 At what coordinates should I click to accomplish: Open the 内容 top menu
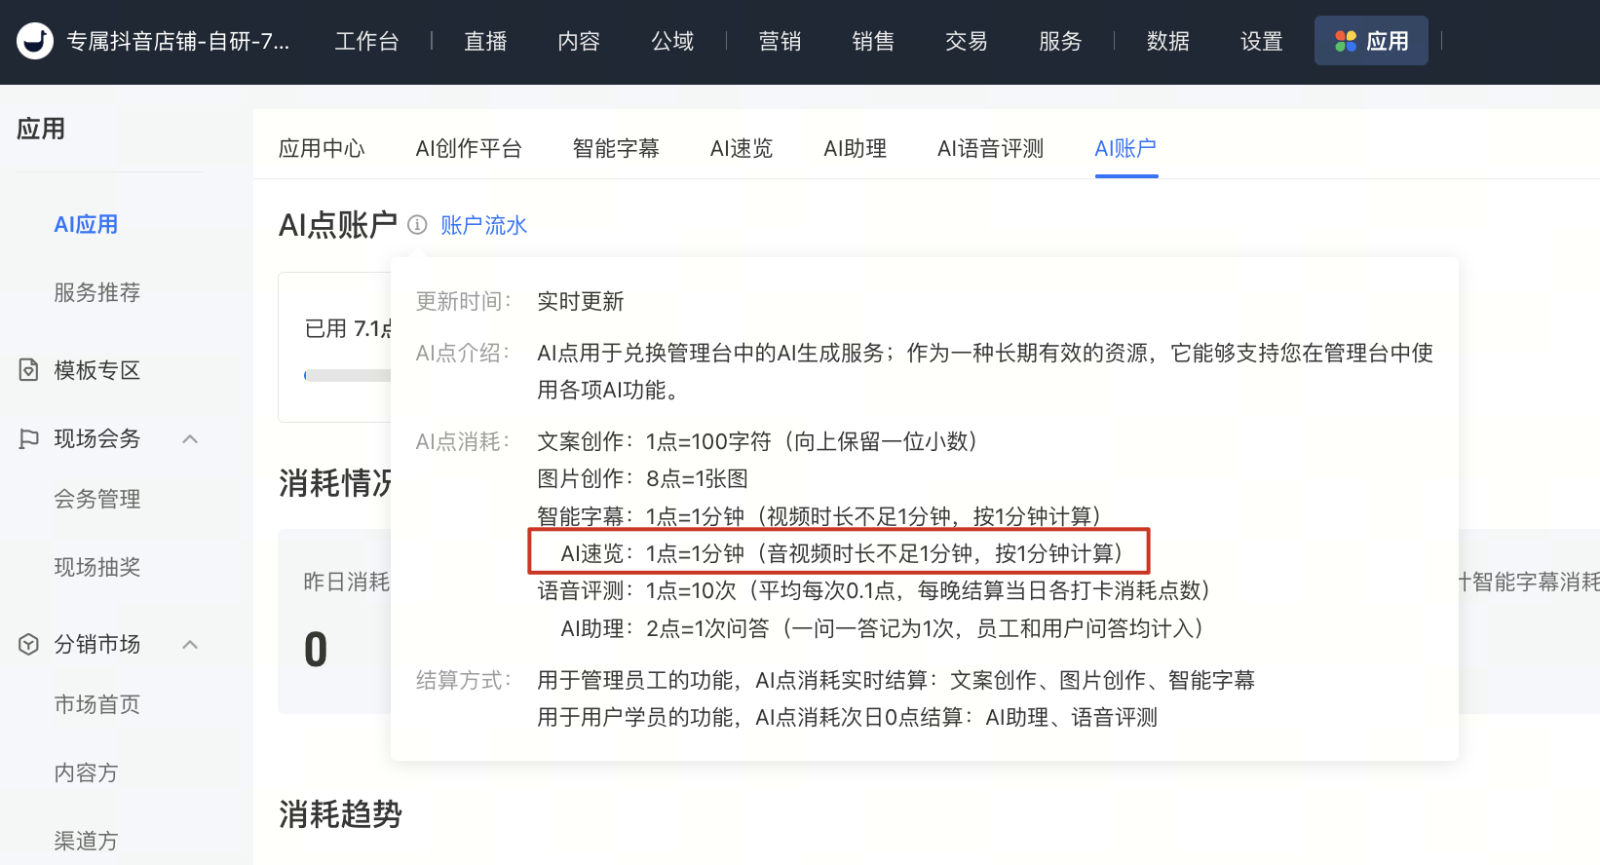pos(579,41)
